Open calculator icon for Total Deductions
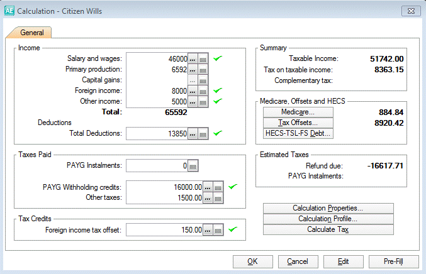 click(x=203, y=134)
